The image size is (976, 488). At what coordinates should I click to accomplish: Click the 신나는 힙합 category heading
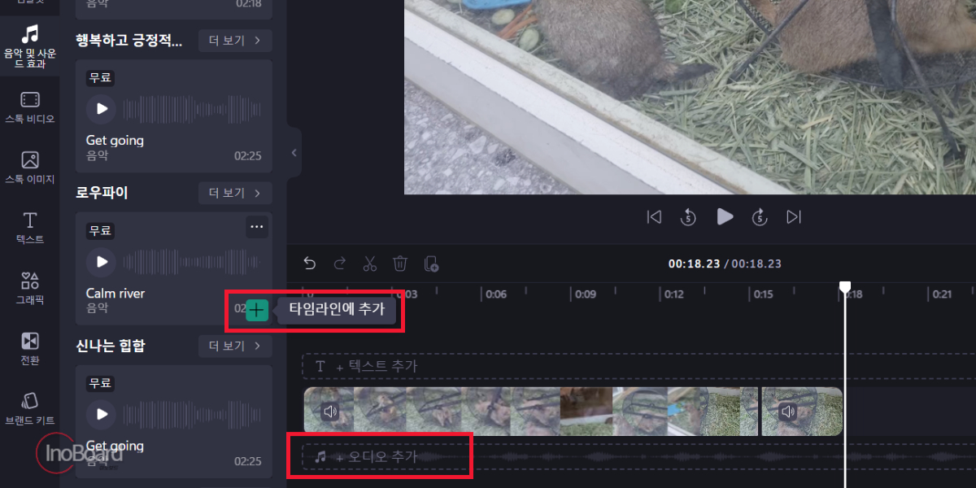(111, 346)
